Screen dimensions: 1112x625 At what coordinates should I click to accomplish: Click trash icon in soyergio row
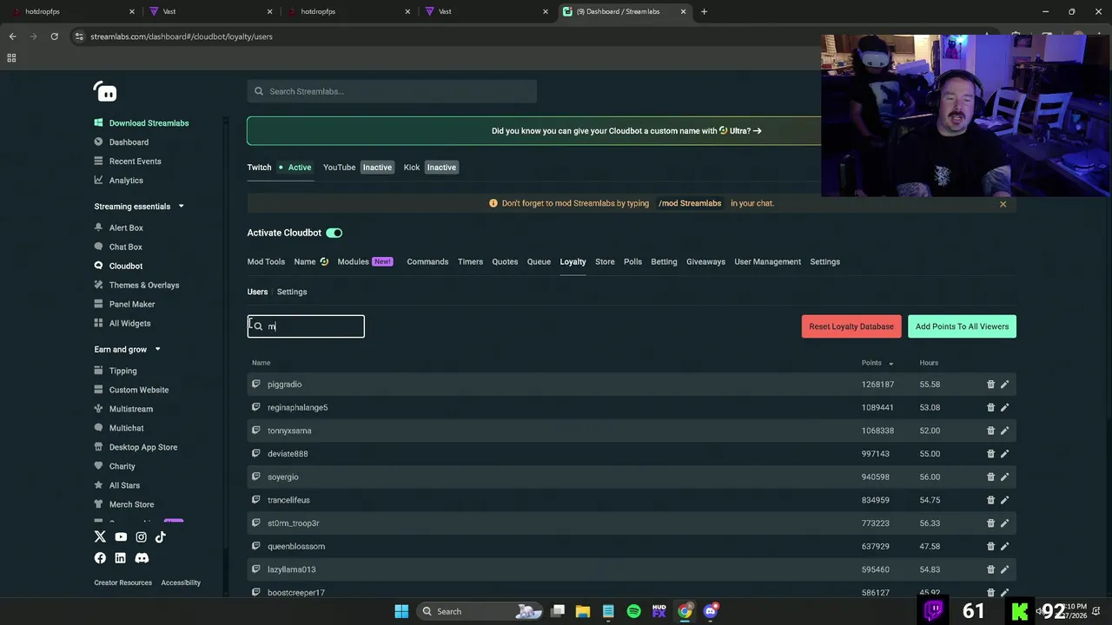pos(990,477)
